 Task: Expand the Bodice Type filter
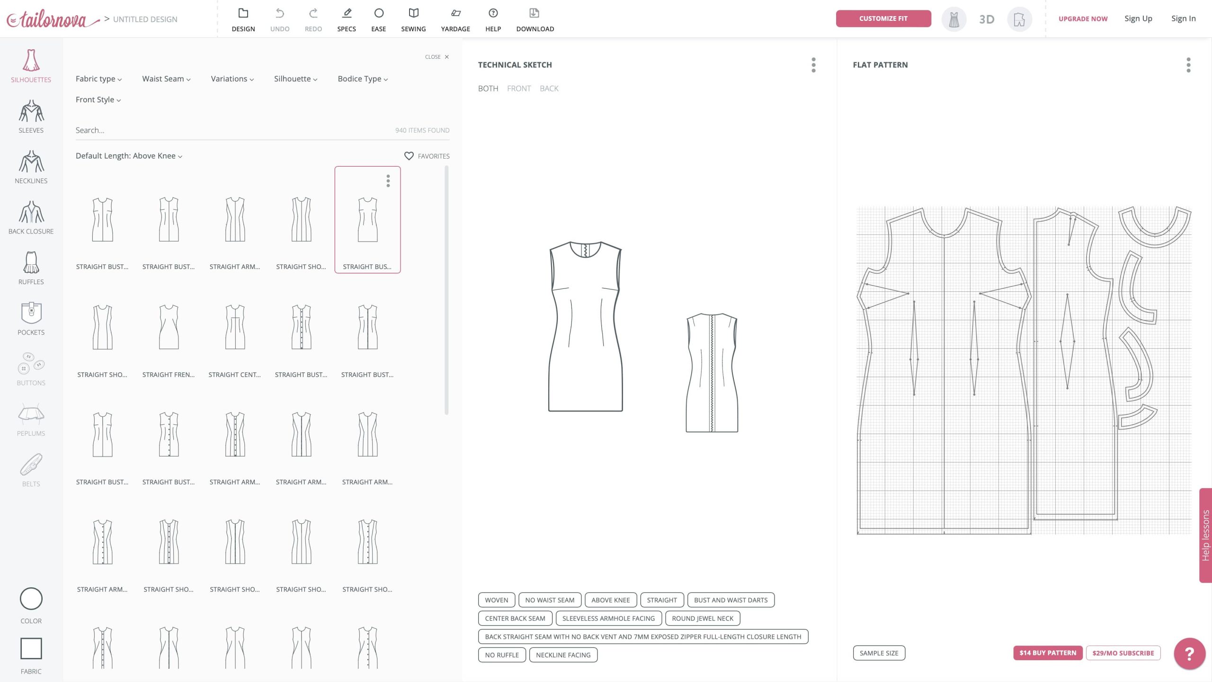pos(362,79)
